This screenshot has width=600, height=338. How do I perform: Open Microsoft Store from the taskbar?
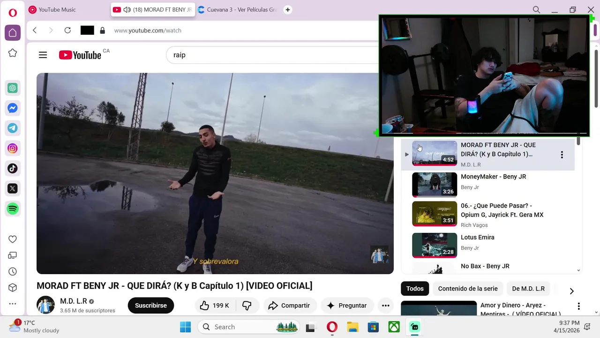point(373,327)
